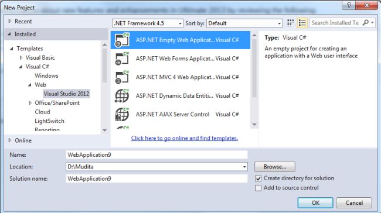Click the Solution name input field
381x213 pixels.
157,178
